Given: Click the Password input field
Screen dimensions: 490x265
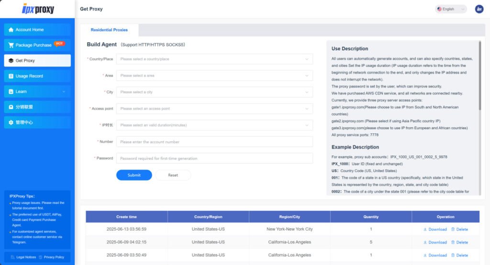Looking at the screenshot, I should click(x=214, y=158).
